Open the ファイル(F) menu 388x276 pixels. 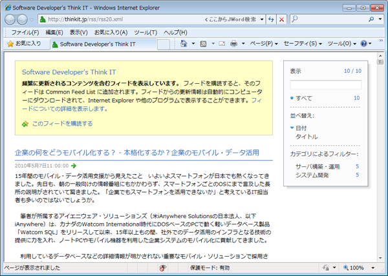tap(25, 32)
